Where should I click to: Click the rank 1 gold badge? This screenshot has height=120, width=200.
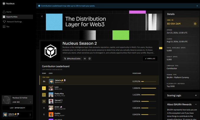point(44,88)
